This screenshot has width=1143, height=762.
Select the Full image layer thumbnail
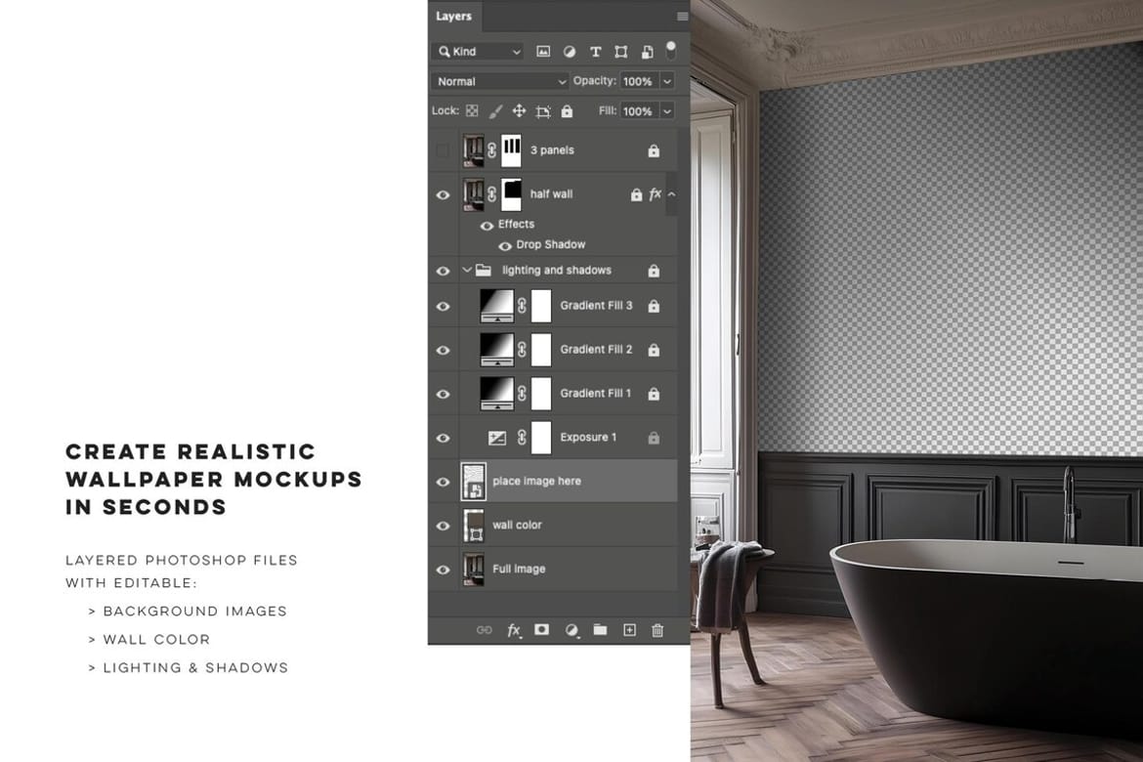[474, 569]
